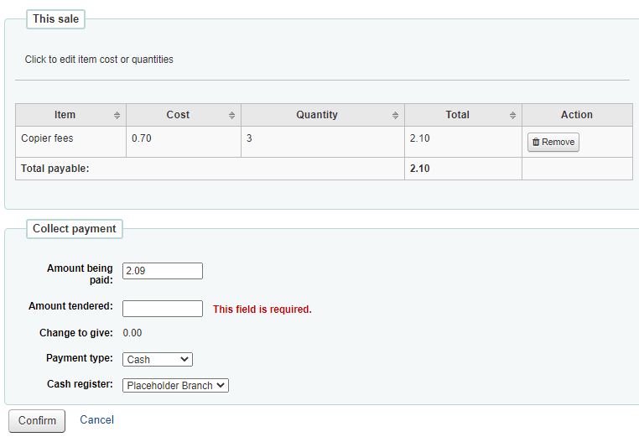The height and width of the screenshot is (437, 639).
Task: Click the Total payable amount 2.10
Action: tap(419, 169)
